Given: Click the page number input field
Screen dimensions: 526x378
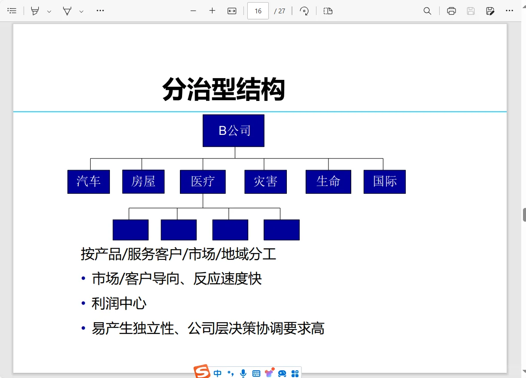Looking at the screenshot, I should coord(258,11).
